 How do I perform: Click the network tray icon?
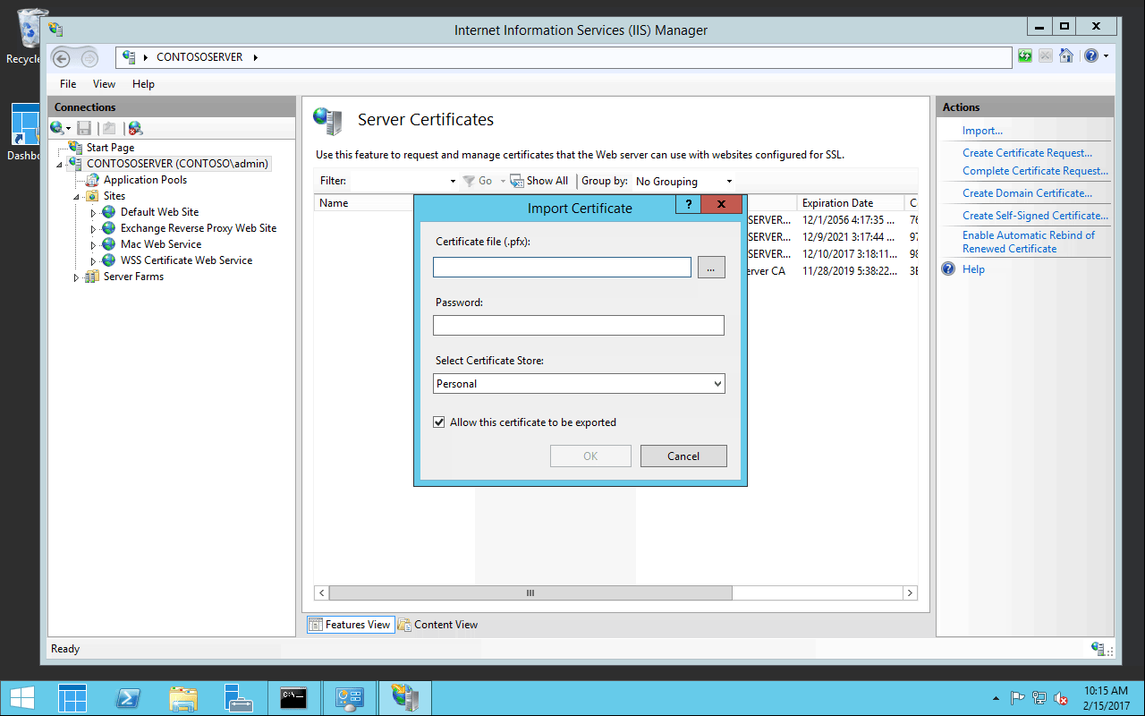pyautogui.click(x=1039, y=698)
